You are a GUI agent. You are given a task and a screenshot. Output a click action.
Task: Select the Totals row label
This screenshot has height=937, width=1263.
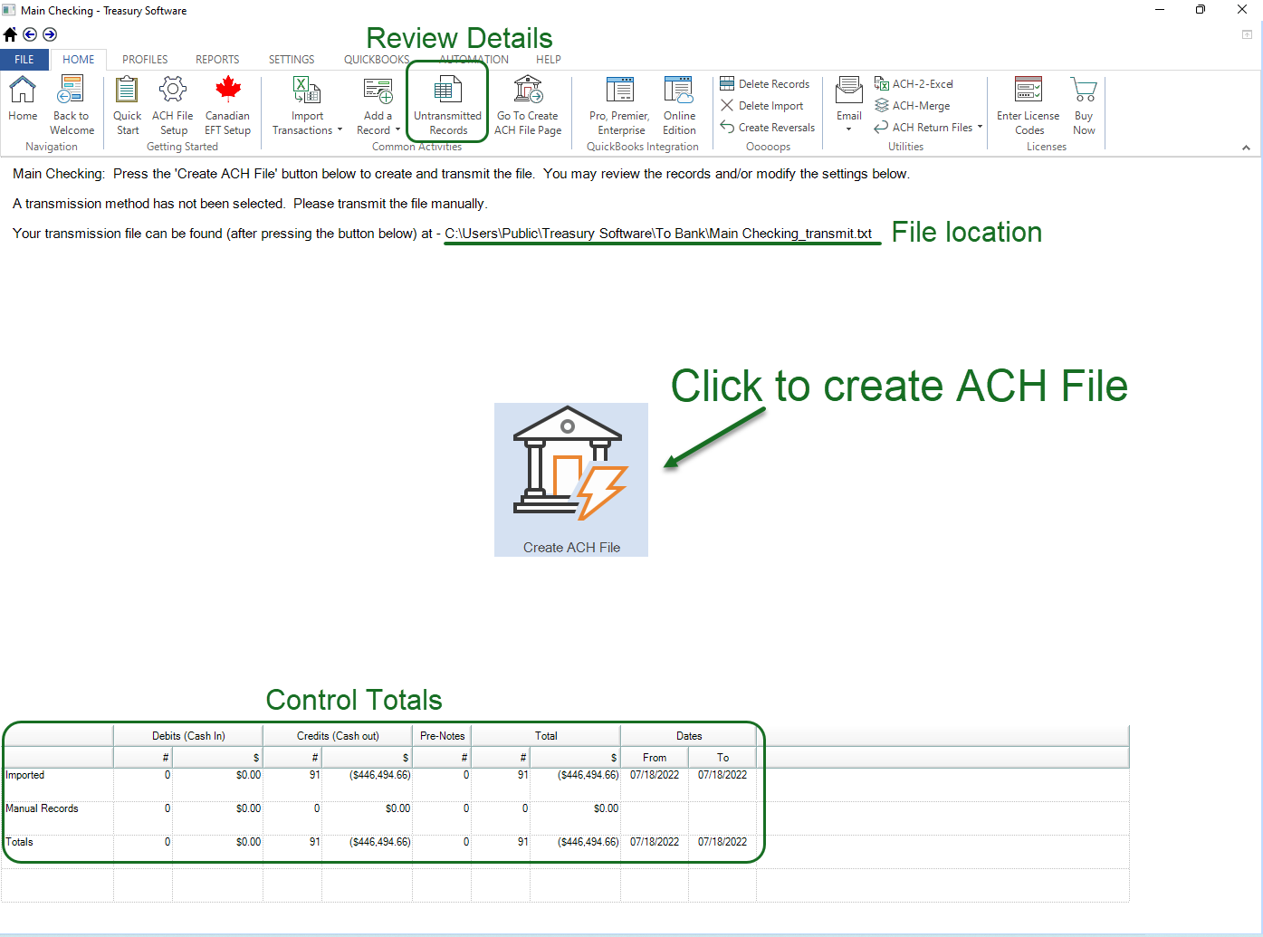19,842
